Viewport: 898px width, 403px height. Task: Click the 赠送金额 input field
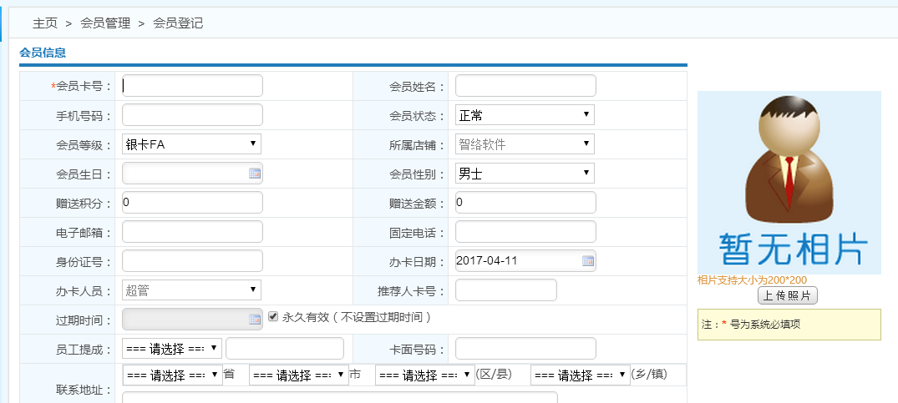(525, 203)
